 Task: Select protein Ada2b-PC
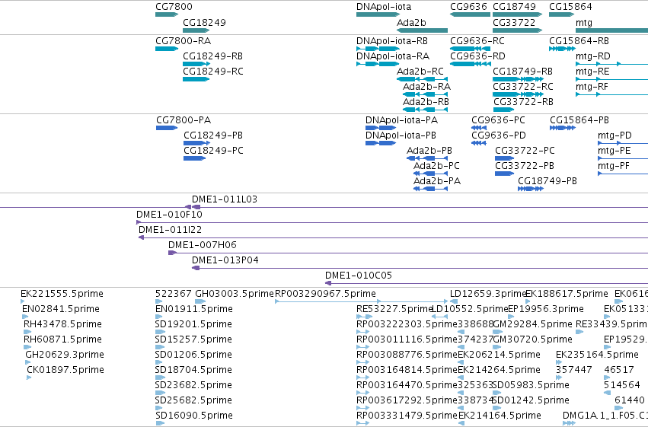431,174
